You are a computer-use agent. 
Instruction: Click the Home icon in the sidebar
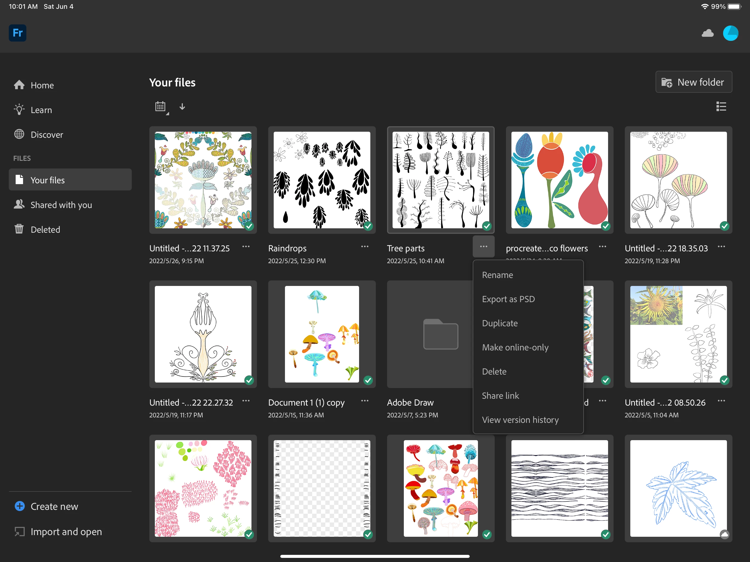[19, 85]
